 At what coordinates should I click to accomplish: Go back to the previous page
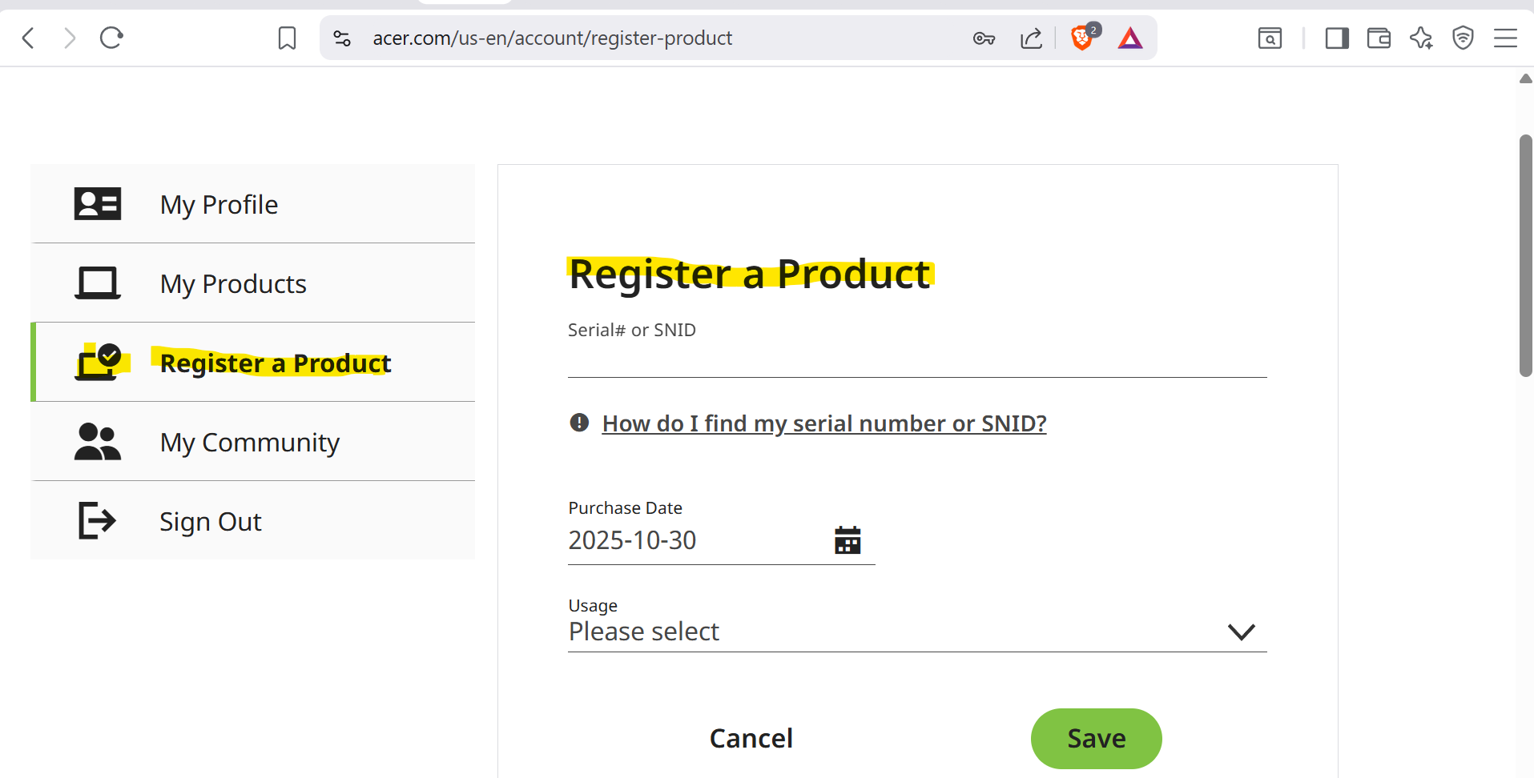pos(28,38)
